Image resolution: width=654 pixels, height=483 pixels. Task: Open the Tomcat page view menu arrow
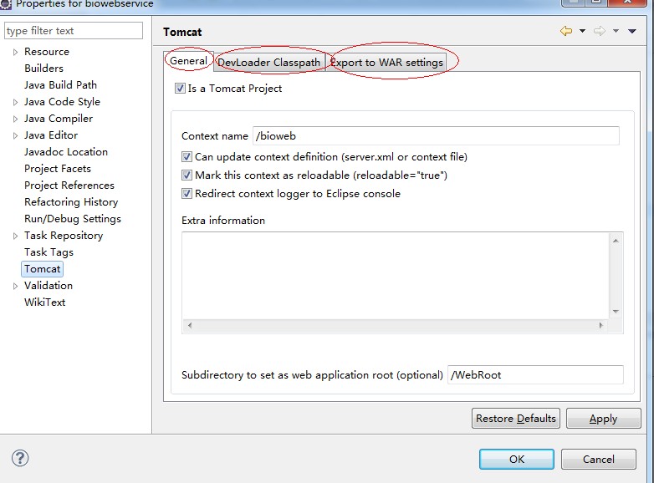pyautogui.click(x=632, y=31)
